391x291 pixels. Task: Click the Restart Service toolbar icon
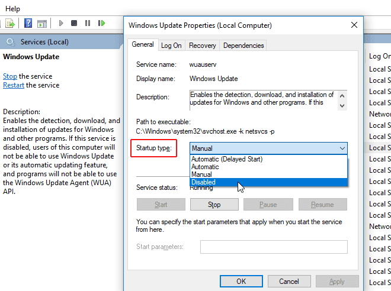click(102, 24)
